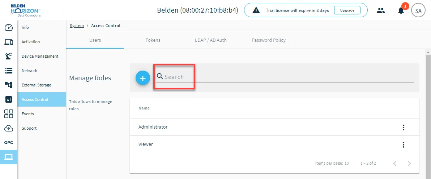The image size is (431, 179).
Task: Click the Belden Horizon logo
Action: pyautogui.click(x=26, y=10)
